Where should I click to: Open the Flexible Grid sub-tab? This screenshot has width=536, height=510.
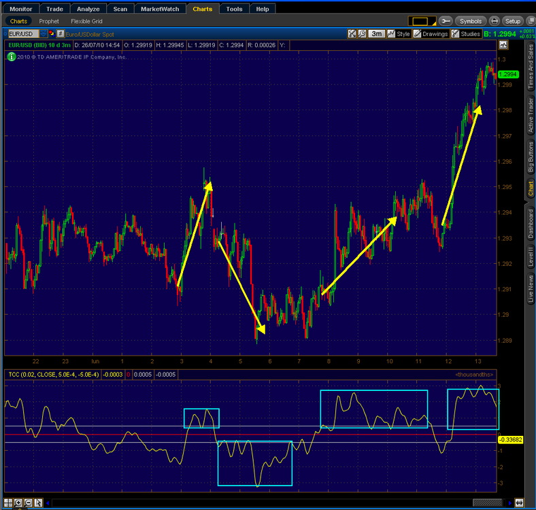pyautogui.click(x=86, y=21)
